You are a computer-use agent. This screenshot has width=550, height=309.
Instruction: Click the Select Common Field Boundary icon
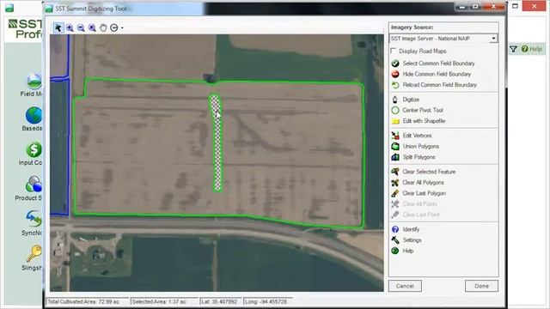[x=395, y=64]
